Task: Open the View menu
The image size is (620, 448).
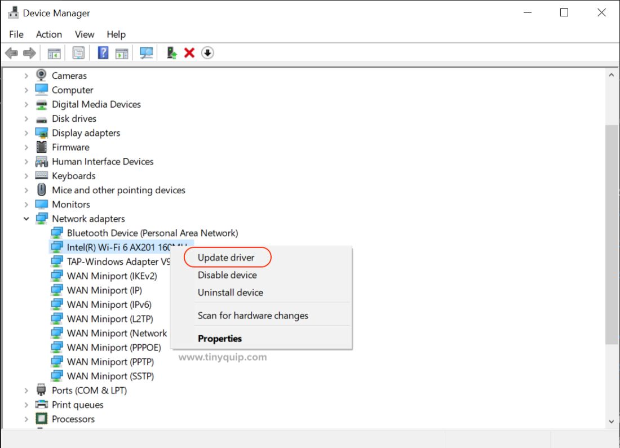Action: (84, 34)
